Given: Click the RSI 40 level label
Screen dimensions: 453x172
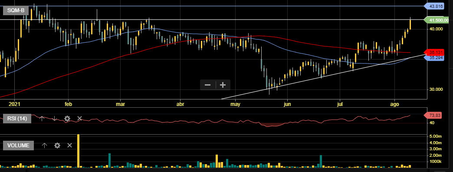Looking at the screenshot, I should tap(432, 123).
